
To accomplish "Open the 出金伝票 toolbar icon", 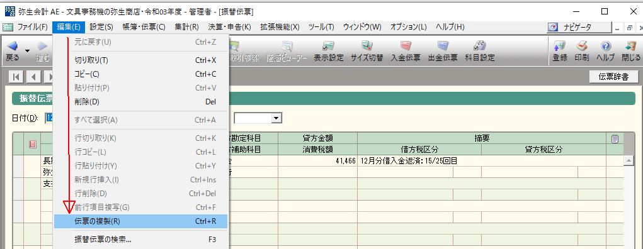I will pyautogui.click(x=443, y=50).
